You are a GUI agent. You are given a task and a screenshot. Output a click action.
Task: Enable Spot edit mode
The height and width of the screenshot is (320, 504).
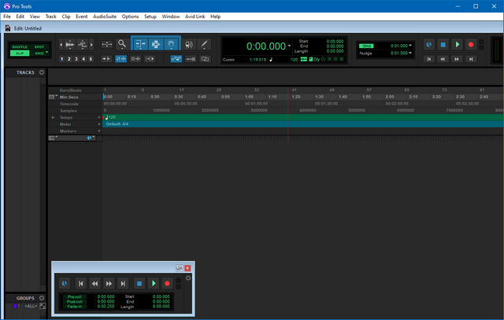(x=39, y=46)
